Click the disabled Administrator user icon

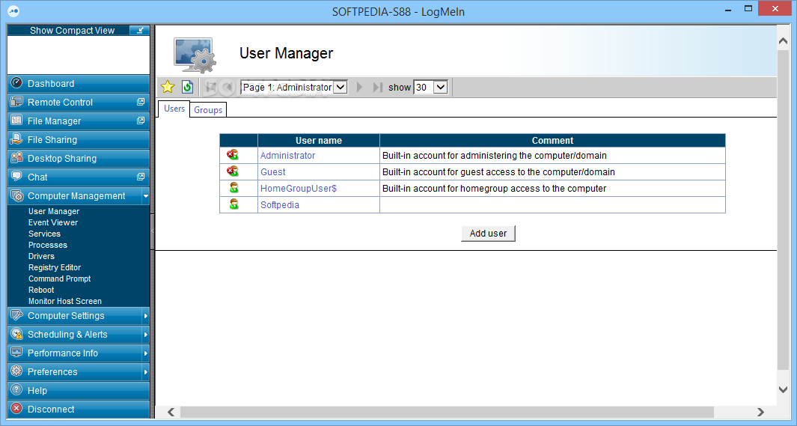[x=233, y=154]
